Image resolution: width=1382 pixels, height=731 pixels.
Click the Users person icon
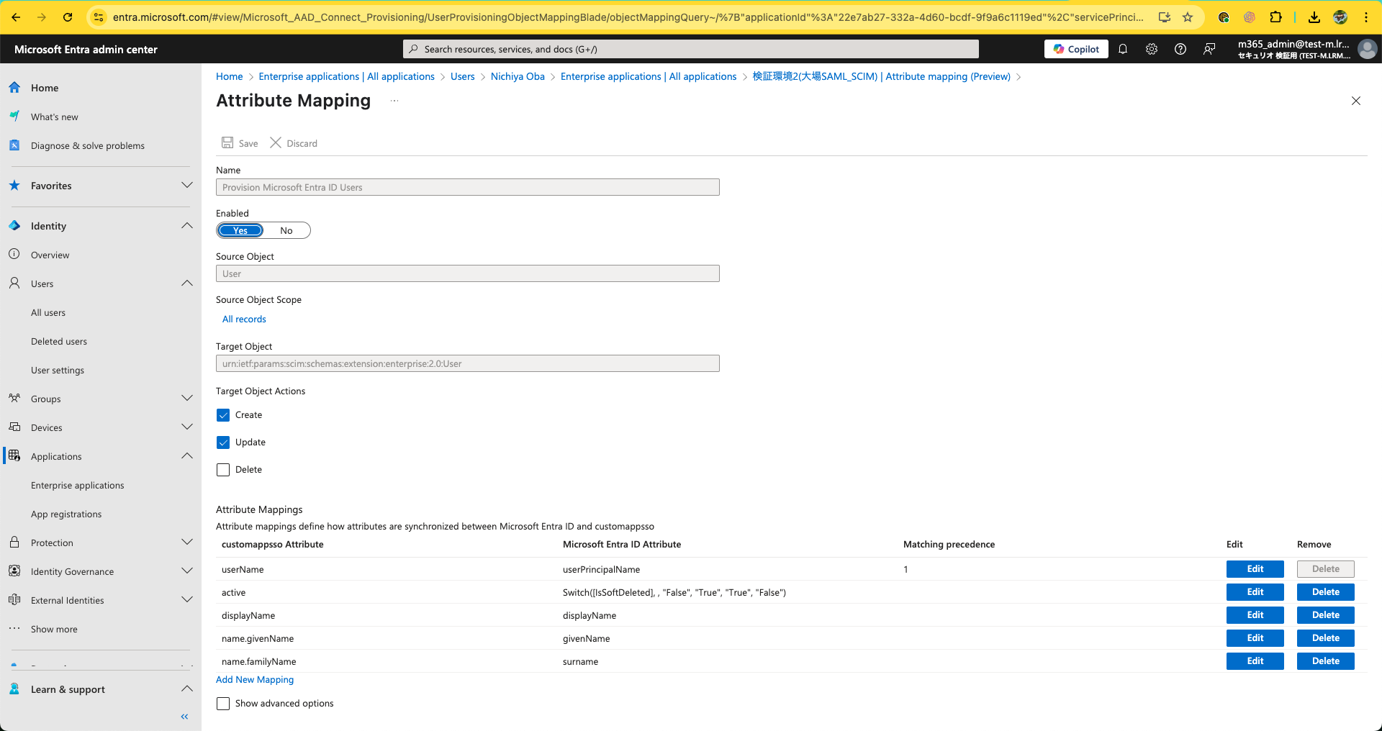pyautogui.click(x=14, y=283)
